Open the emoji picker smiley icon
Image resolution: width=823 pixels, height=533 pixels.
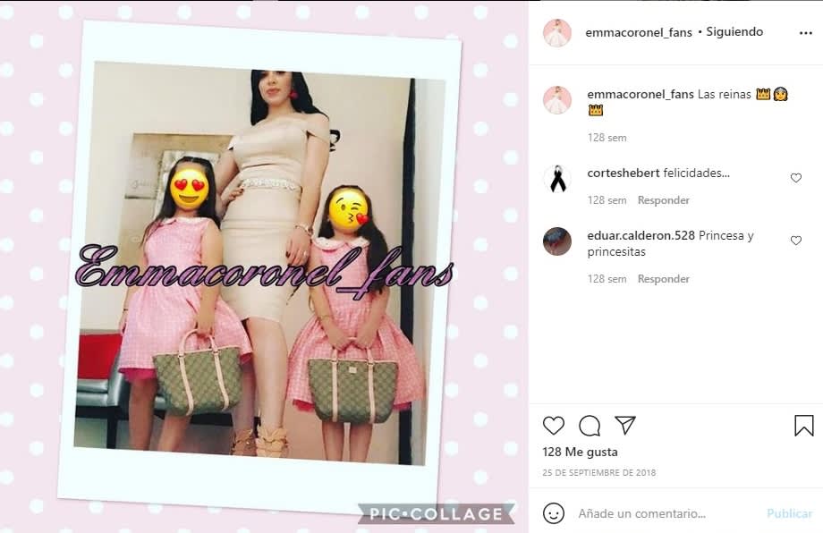(553, 513)
